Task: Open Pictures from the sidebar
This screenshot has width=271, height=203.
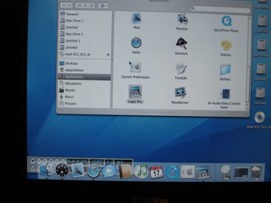Action: coord(84,104)
